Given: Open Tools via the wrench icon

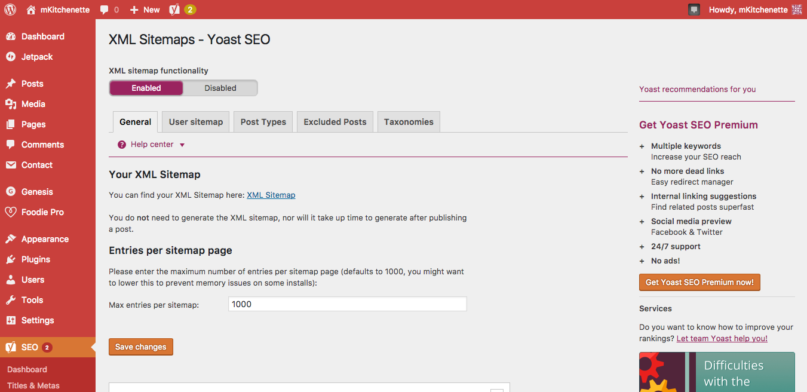Looking at the screenshot, I should [x=11, y=300].
